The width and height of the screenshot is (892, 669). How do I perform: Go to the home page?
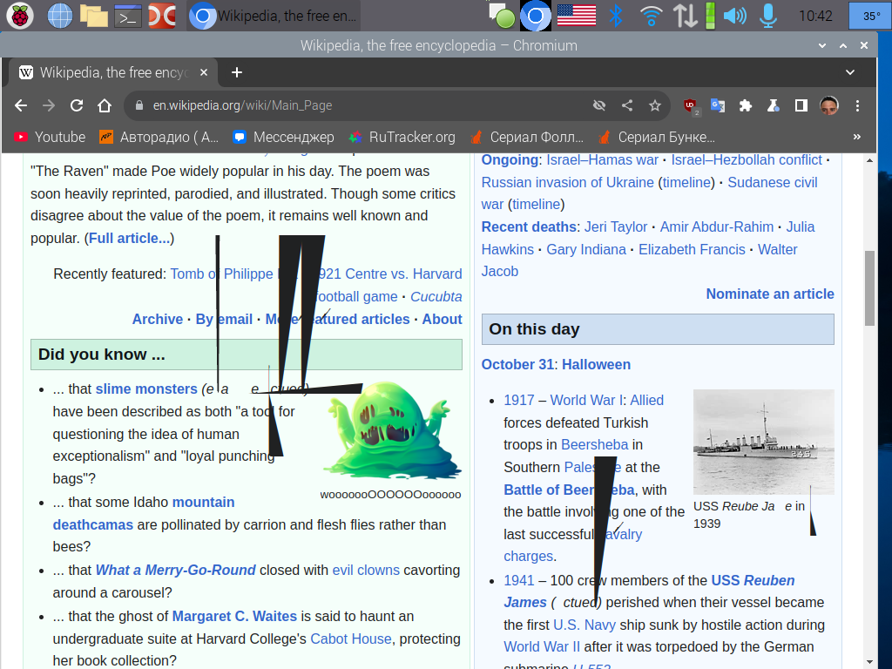click(105, 105)
